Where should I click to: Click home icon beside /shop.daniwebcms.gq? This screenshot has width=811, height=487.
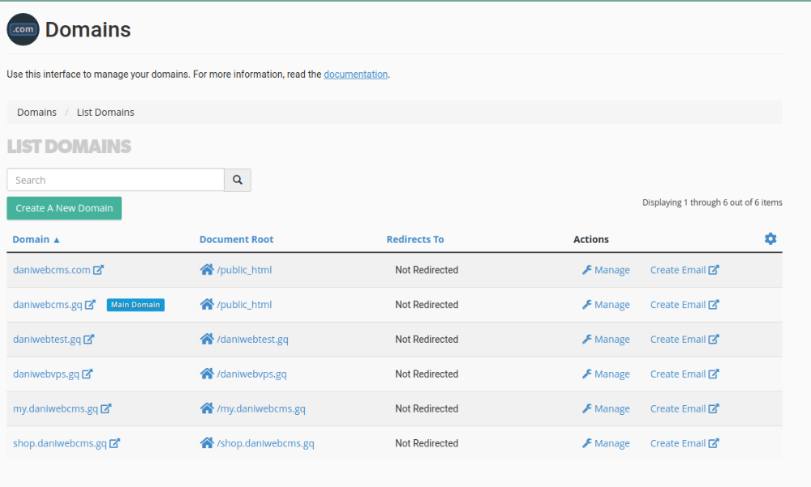tap(207, 442)
